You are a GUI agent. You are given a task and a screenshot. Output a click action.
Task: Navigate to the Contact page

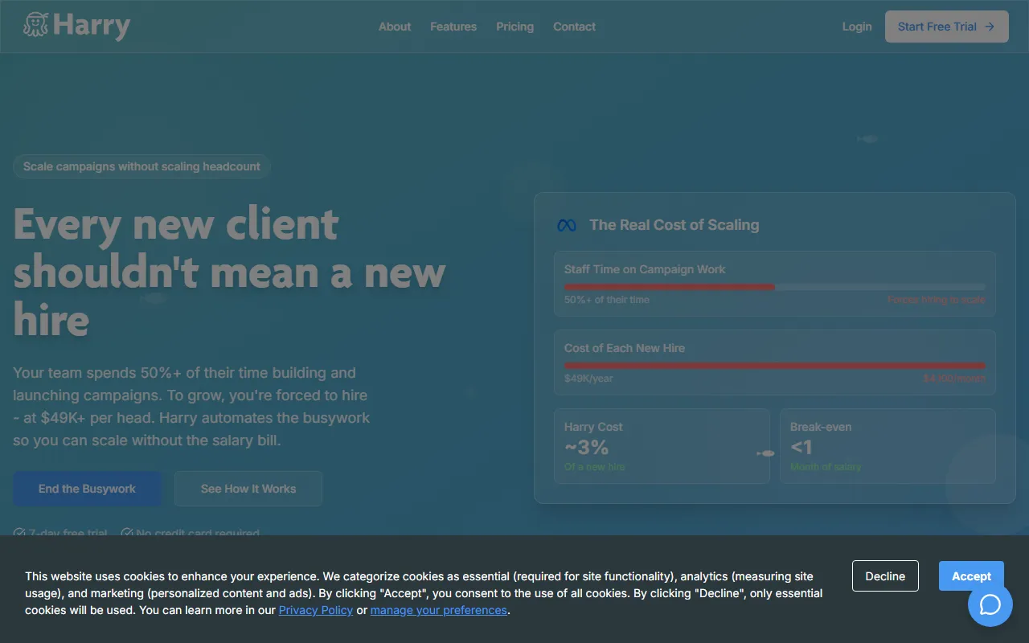(x=574, y=27)
